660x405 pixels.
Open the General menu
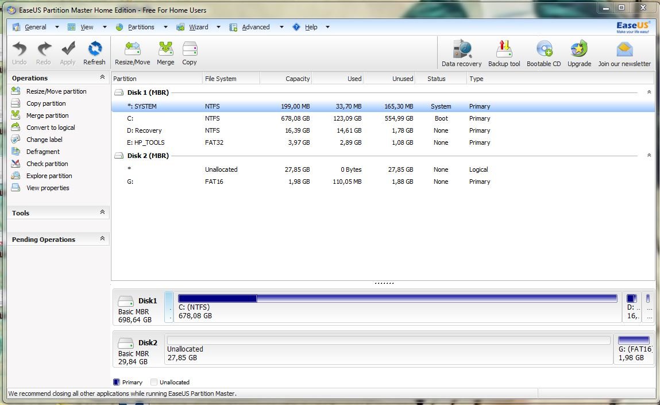tap(36, 27)
